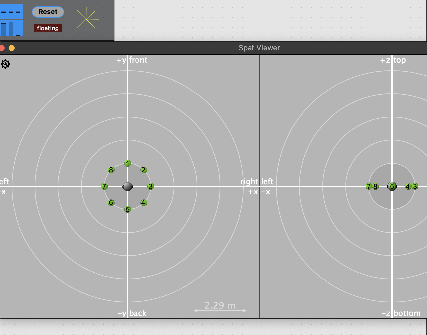
Task: Select speaker 8 in side view
Action: [375, 186]
